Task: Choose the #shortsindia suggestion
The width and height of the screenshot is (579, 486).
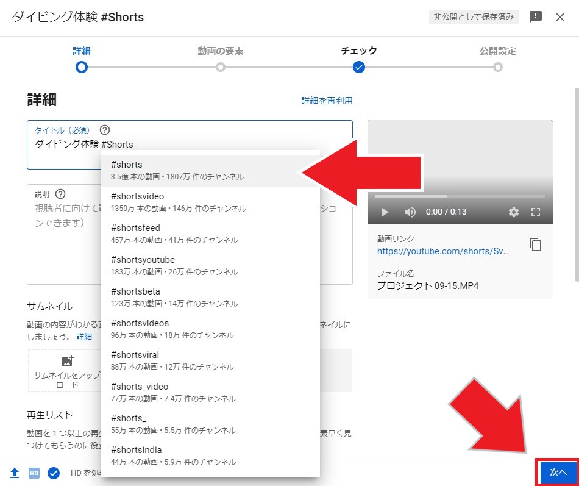Action: (210, 456)
